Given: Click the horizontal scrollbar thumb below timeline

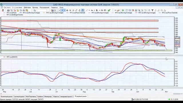Looking at the screenshot, I should tap(177, 94).
